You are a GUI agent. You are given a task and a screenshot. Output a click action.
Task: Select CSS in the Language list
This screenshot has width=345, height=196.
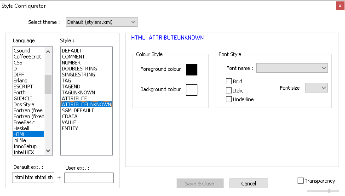point(18,63)
